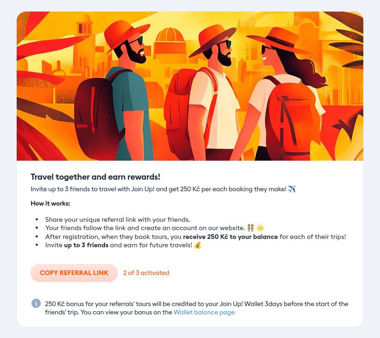Viewport: 380px width, 338px height.
Task: Click the 'Travel together and earn rewards!' heading
Action: [95, 177]
